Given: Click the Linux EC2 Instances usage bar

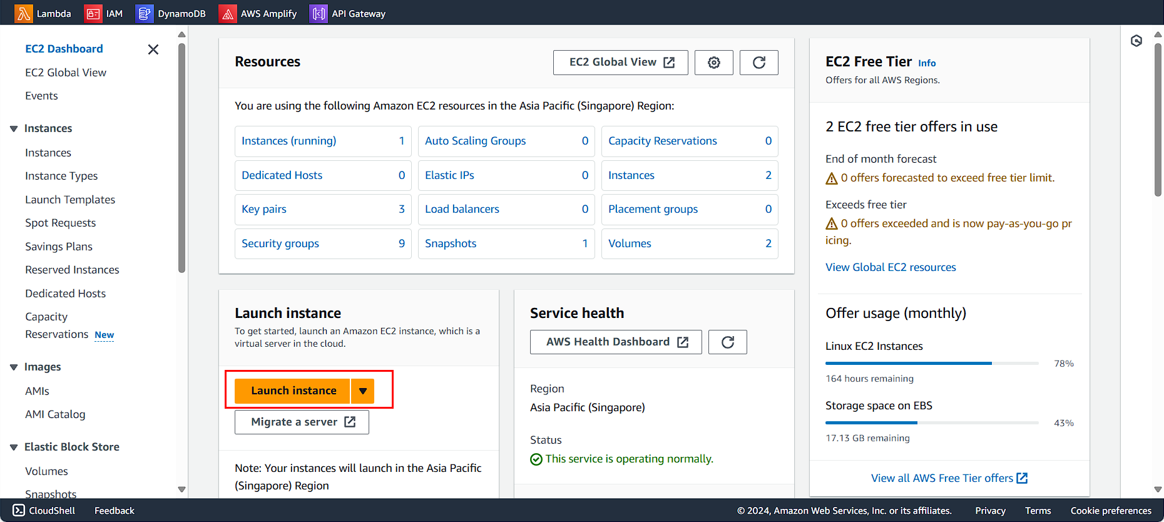Looking at the screenshot, I should (931, 363).
